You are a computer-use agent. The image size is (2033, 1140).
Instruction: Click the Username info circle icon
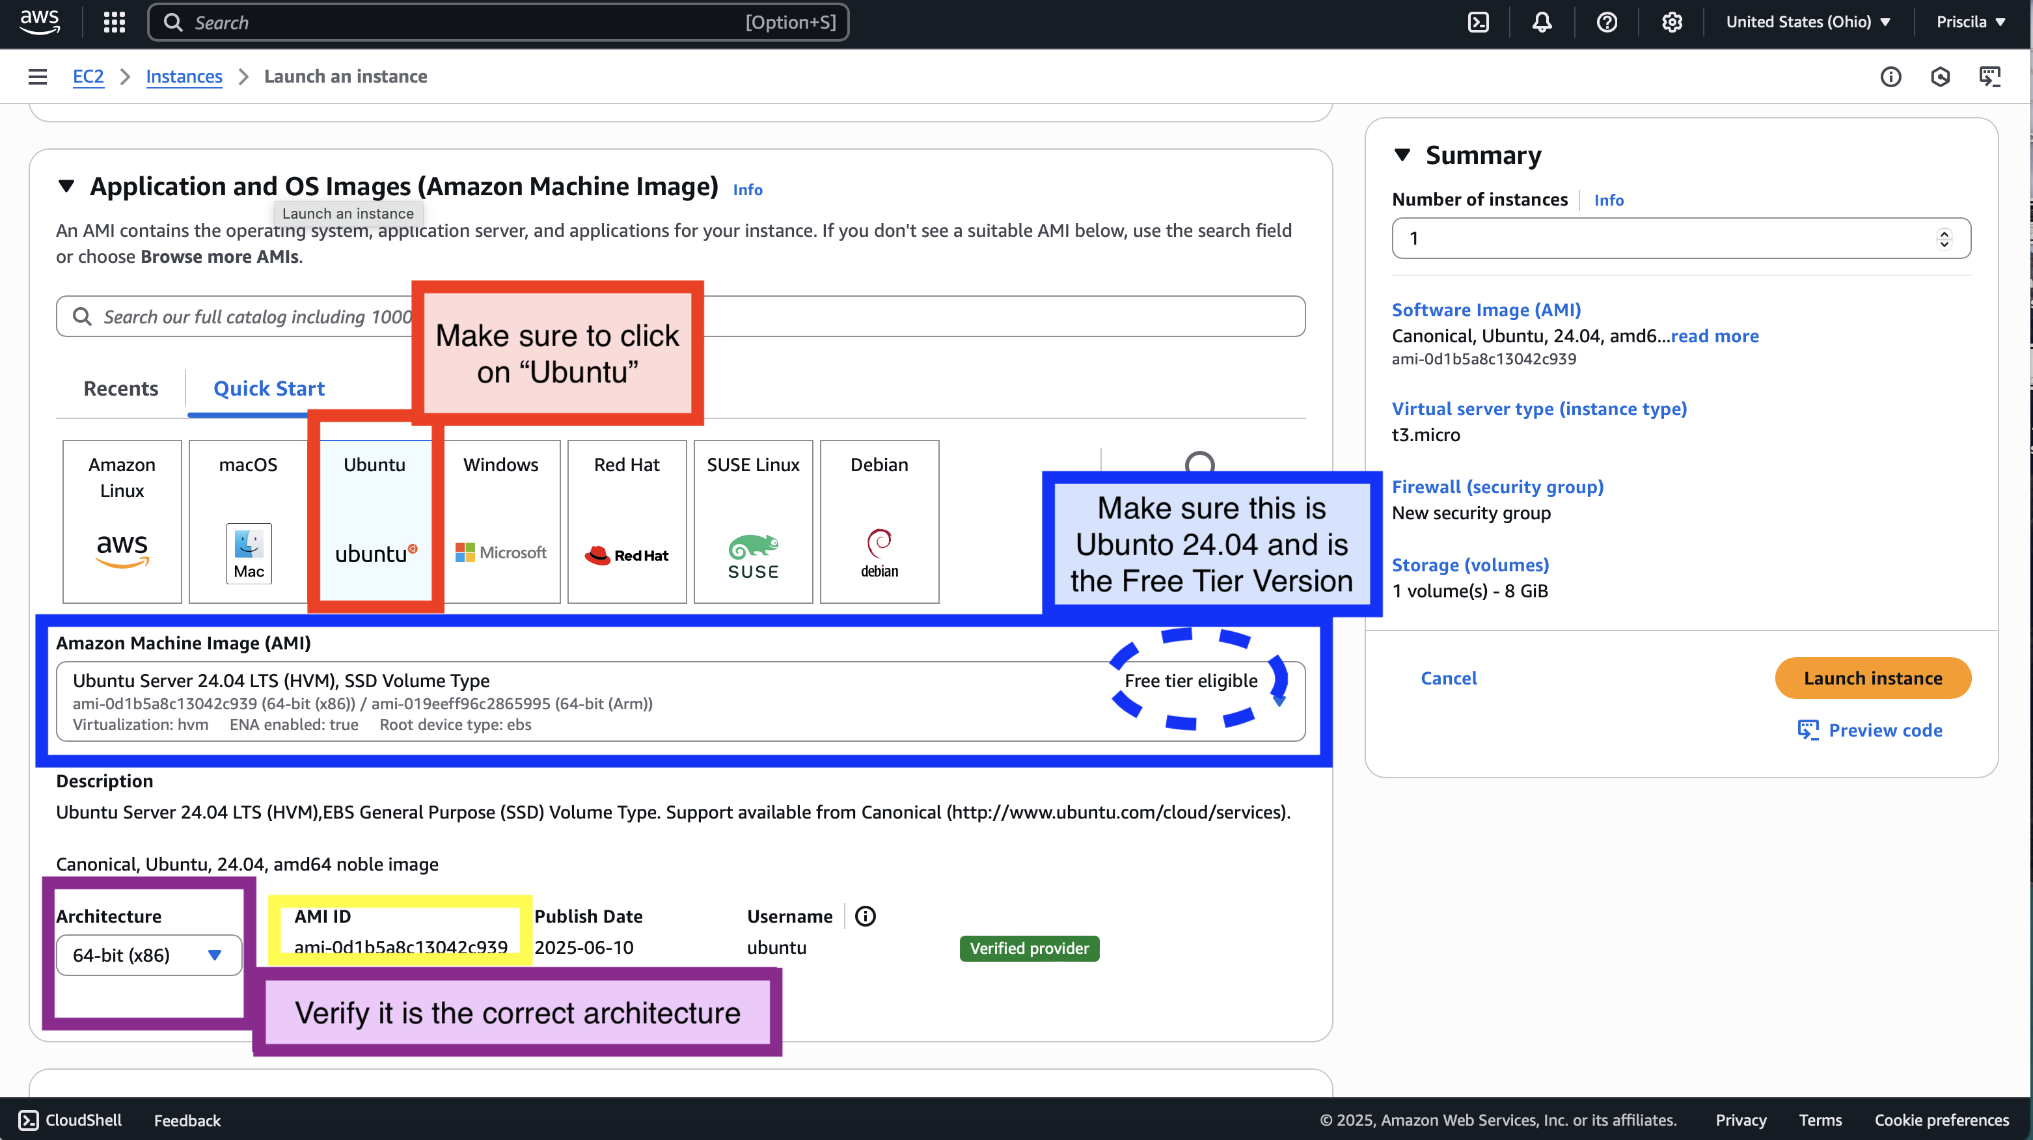click(865, 916)
